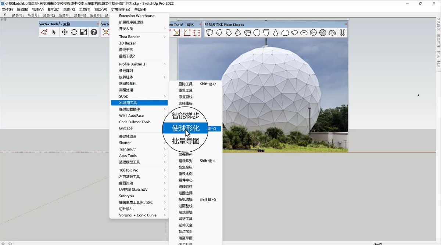This screenshot has width=441, height=245.
Task: Click the scene search magnifier icon
Action: 5,15
